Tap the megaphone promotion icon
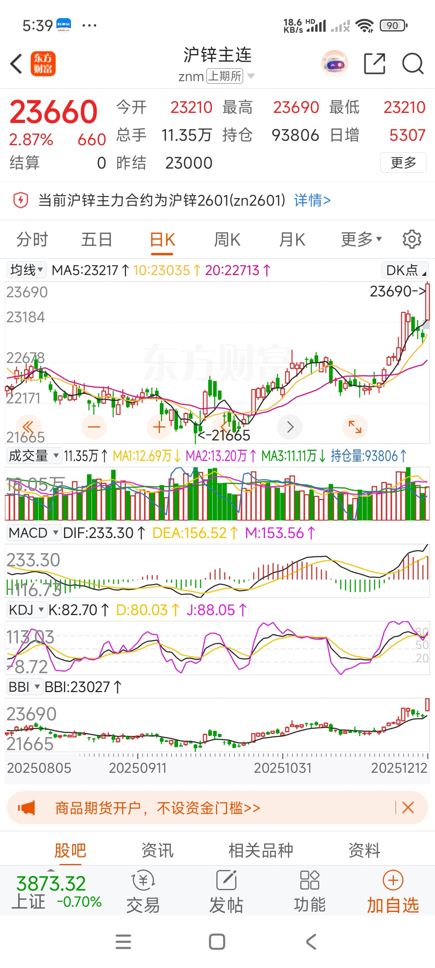Viewport: 435px width, 968px height. tap(27, 808)
